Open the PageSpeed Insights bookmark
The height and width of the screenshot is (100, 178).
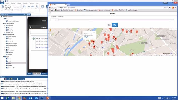point(132,10)
